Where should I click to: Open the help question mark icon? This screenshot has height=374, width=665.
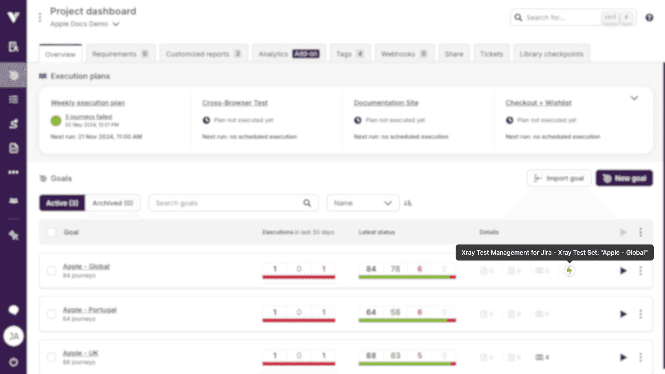coord(649,18)
